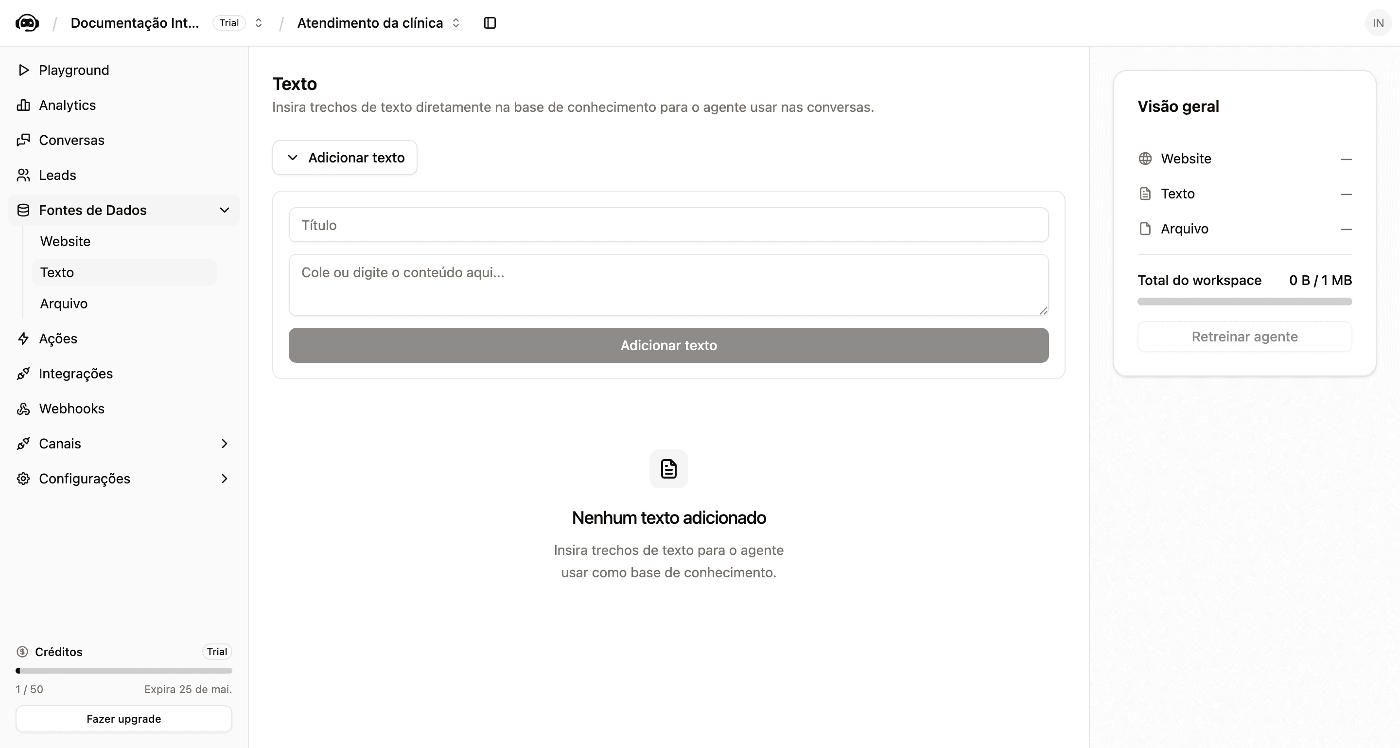Click the Trial badge next to Créditos
1400x748 pixels.
(217, 652)
